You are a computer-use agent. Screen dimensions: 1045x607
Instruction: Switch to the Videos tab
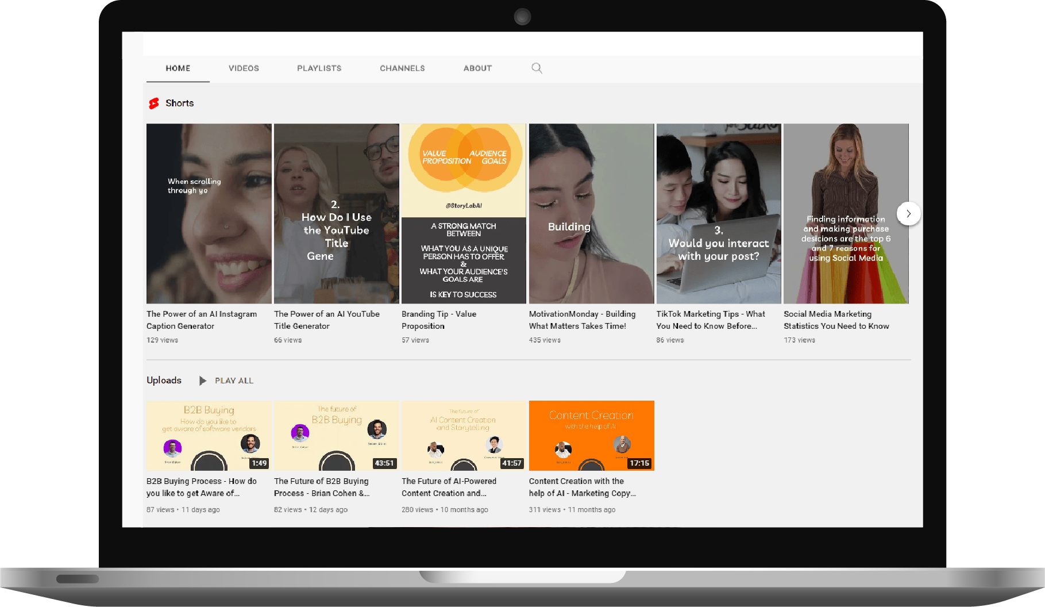[244, 68]
